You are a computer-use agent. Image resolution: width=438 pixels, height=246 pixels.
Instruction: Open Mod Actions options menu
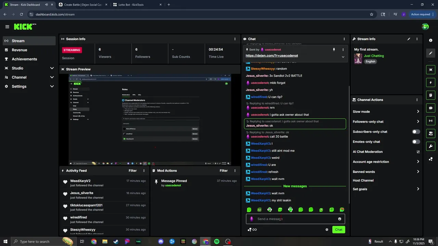[x=235, y=170]
